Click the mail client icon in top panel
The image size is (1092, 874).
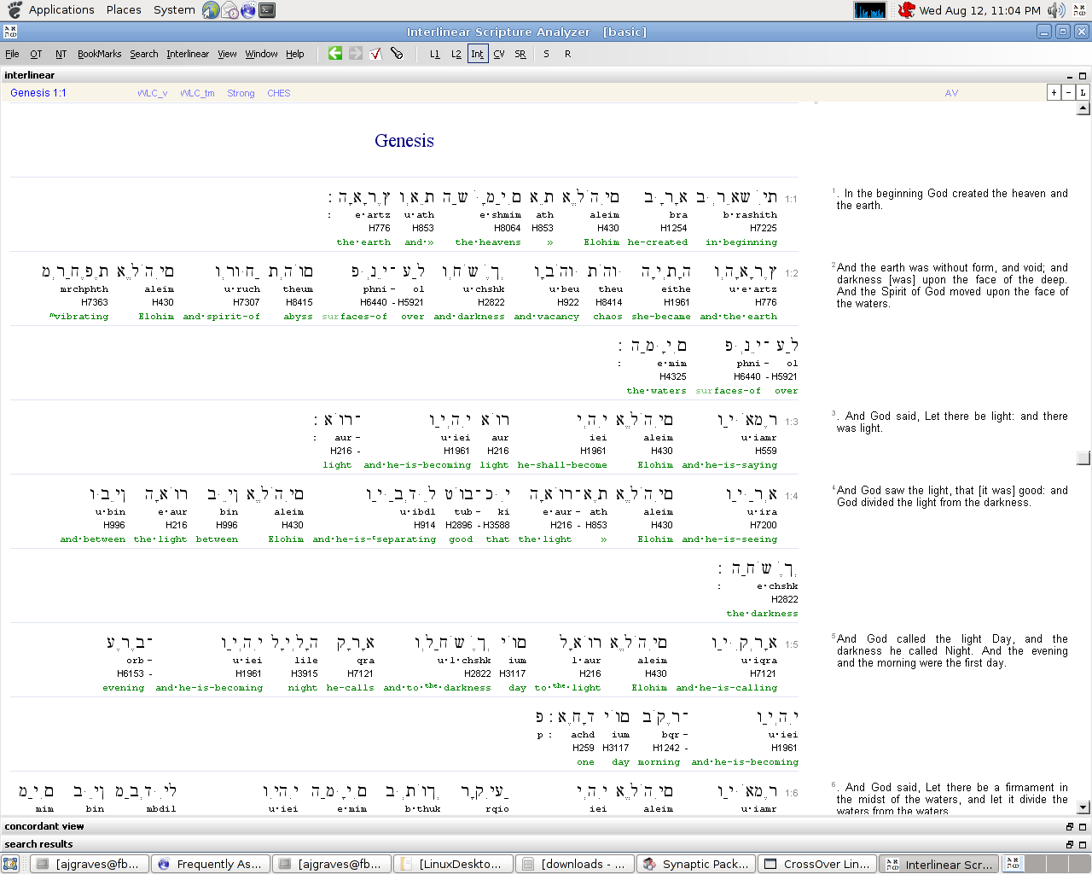tap(229, 10)
